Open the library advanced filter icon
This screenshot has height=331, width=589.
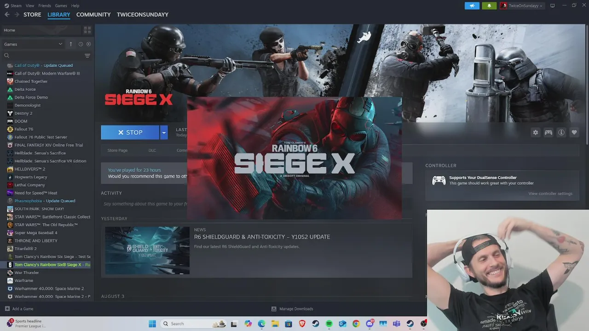tap(87, 56)
